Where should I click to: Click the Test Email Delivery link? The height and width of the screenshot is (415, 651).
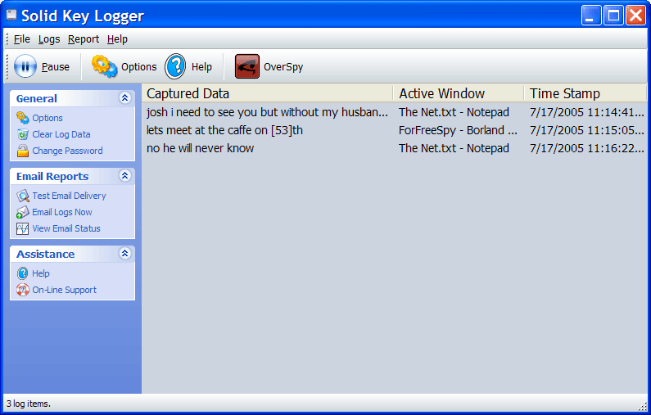[x=70, y=196]
